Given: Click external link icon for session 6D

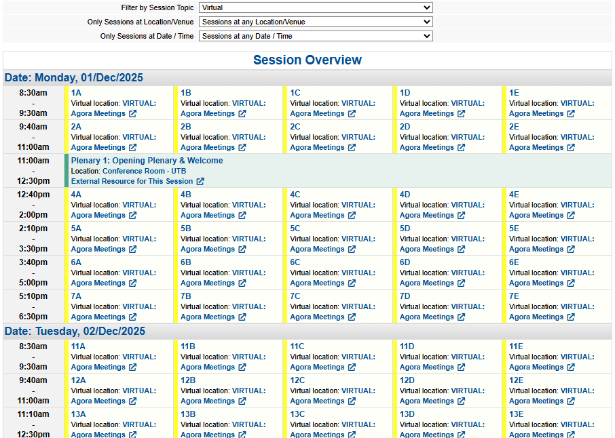Looking at the screenshot, I should pyautogui.click(x=462, y=283).
